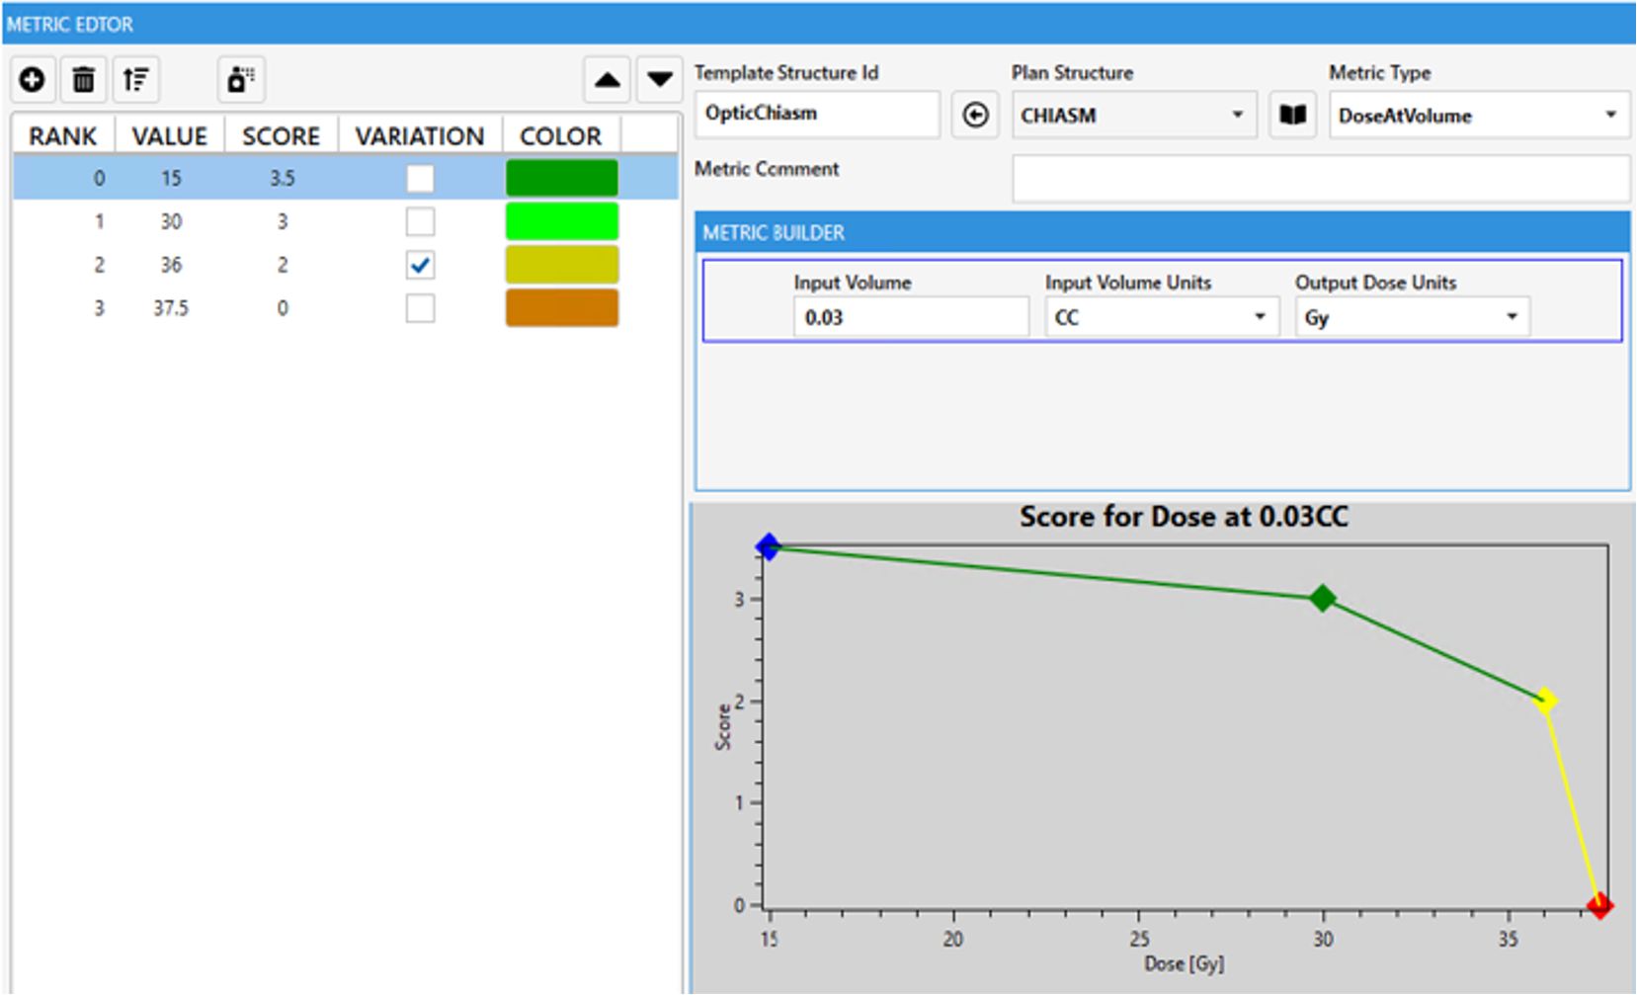1637x995 pixels.
Task: Toggle variation checkbox for rank 0
Action: click(x=420, y=178)
